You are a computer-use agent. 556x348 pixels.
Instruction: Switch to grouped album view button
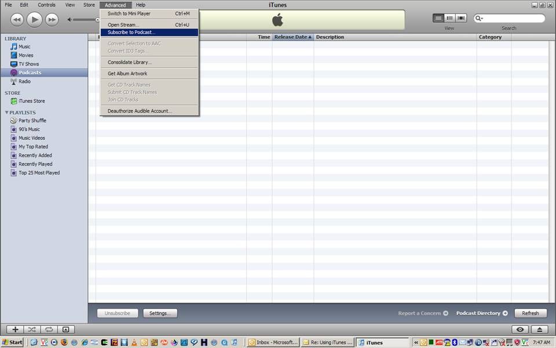click(449, 18)
